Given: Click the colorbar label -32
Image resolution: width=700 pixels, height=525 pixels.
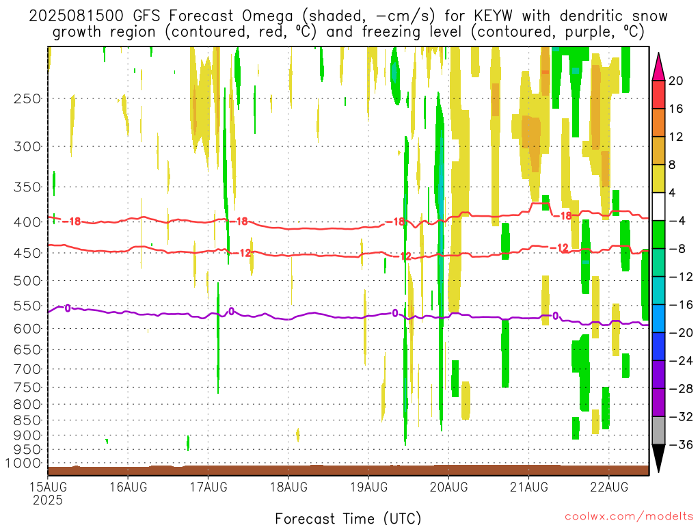Looking at the screenshot, I should click(680, 416).
